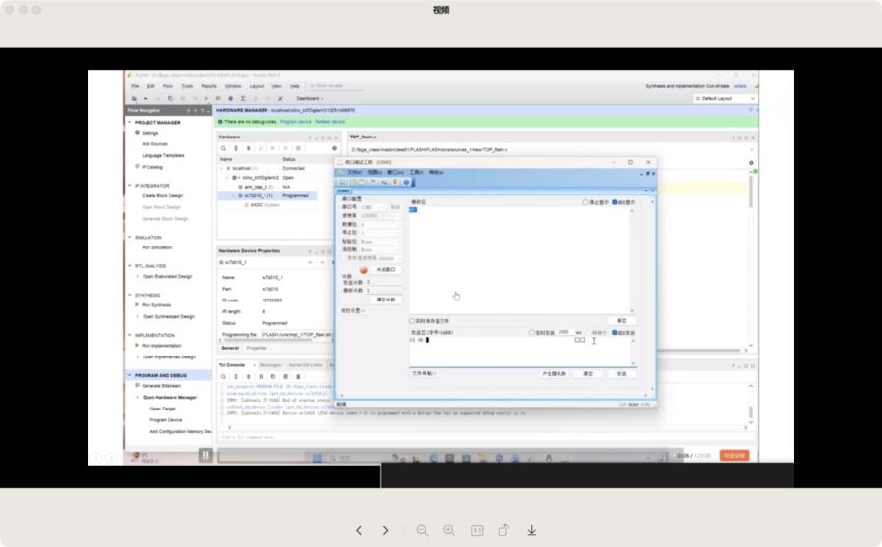Zoom in using the plus magnifier
This screenshot has width=882, height=547.
pos(449,530)
